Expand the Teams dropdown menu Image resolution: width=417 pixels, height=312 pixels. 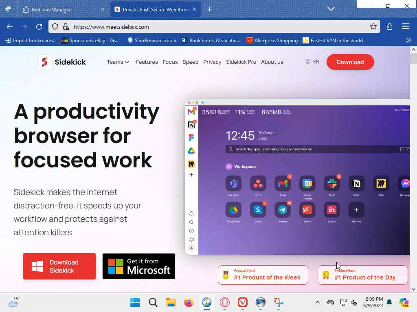[118, 62]
